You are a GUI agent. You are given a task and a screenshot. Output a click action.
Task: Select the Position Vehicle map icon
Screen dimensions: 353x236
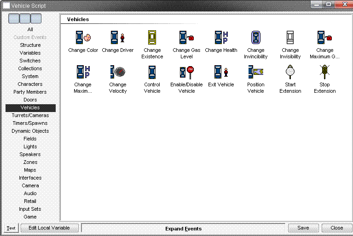tap(256, 72)
